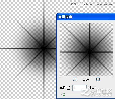Click the www.missyuan.com watermark link

coord(101,4)
